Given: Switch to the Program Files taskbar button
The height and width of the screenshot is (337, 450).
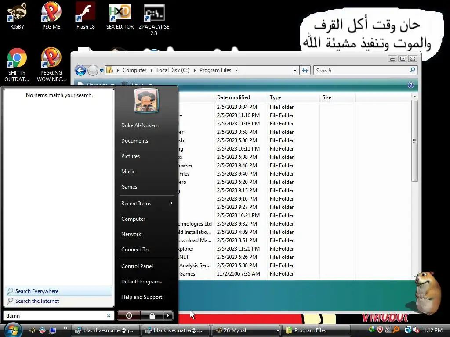Looking at the screenshot, I should point(316,330).
